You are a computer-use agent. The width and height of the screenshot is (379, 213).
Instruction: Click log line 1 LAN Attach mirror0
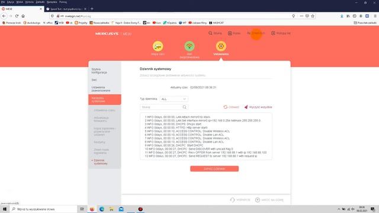(178, 117)
